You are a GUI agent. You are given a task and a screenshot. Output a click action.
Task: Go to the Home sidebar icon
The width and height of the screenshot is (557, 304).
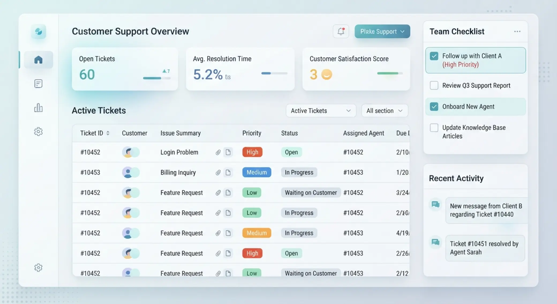(38, 60)
